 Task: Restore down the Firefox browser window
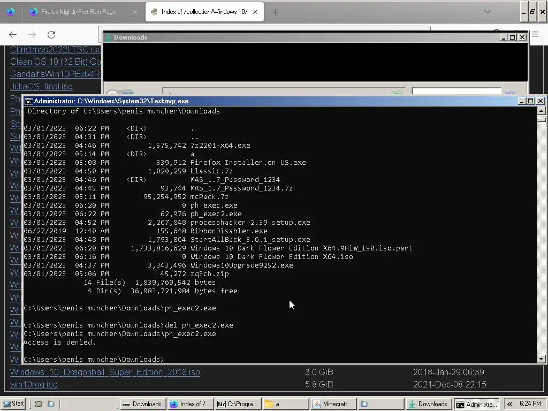532,12
